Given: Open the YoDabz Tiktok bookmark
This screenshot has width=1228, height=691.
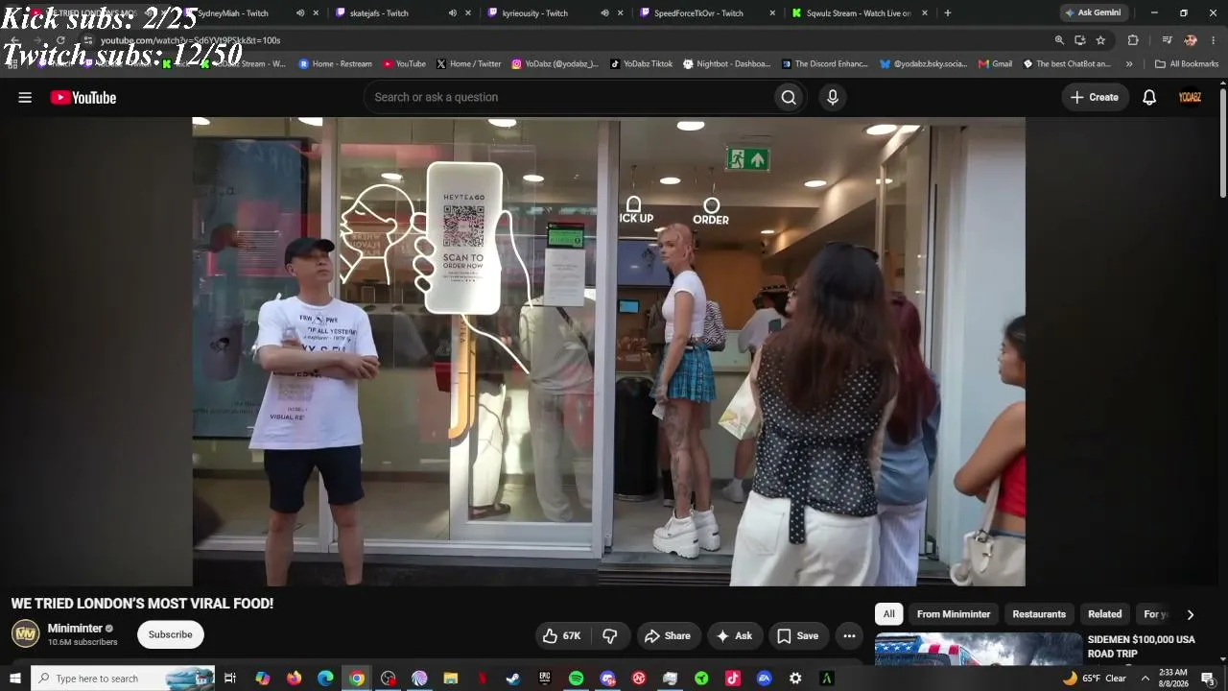Looking at the screenshot, I should click(641, 64).
